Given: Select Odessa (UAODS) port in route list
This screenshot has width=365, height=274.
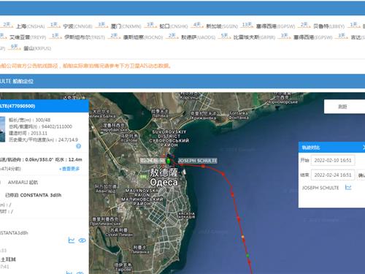Looking at the screenshot, I should [199, 37].
